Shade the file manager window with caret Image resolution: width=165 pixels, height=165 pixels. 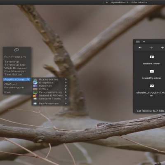click(x=144, y=42)
